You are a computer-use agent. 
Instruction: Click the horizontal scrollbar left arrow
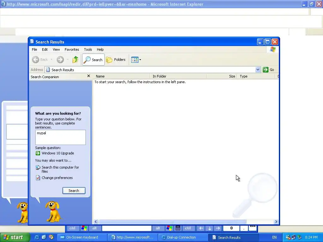click(x=96, y=222)
